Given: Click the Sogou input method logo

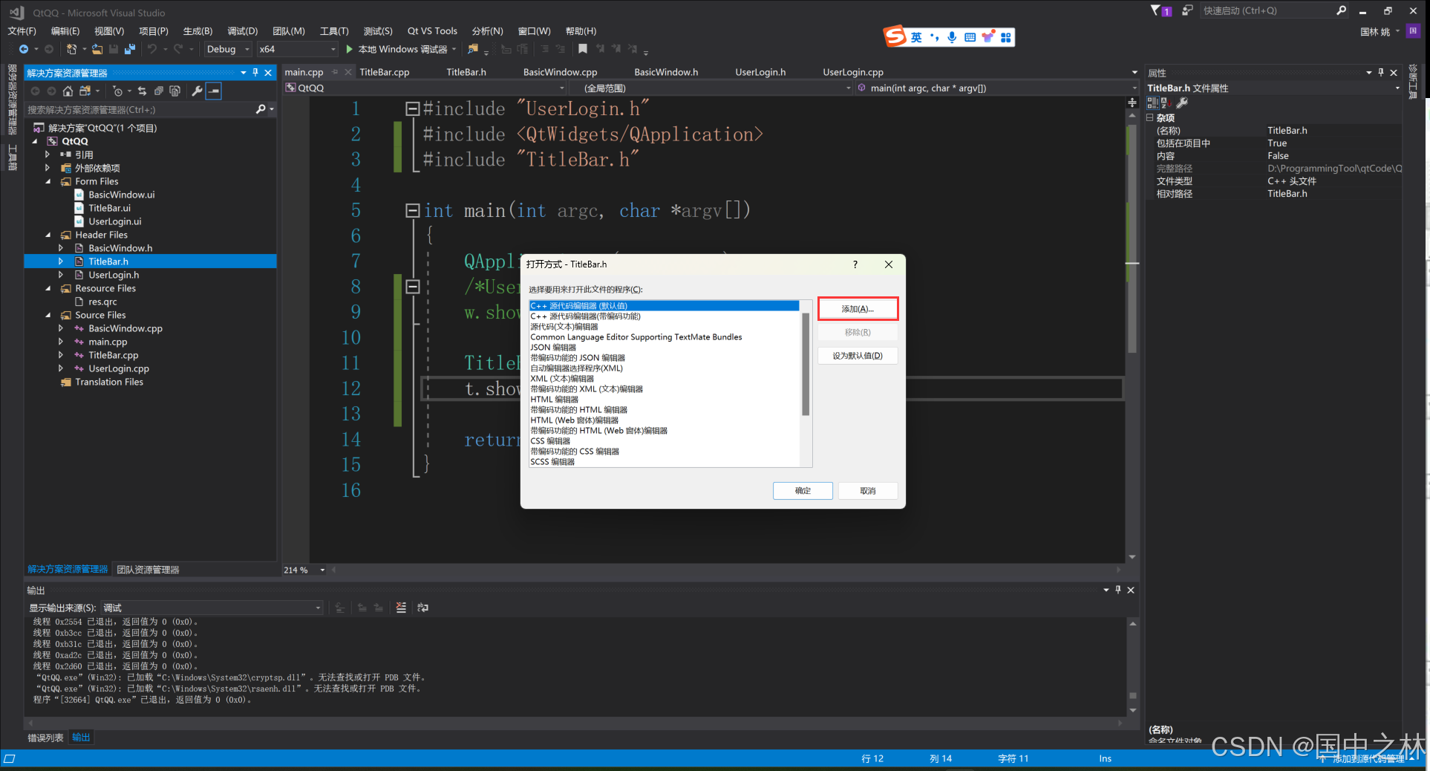Looking at the screenshot, I should (x=895, y=36).
